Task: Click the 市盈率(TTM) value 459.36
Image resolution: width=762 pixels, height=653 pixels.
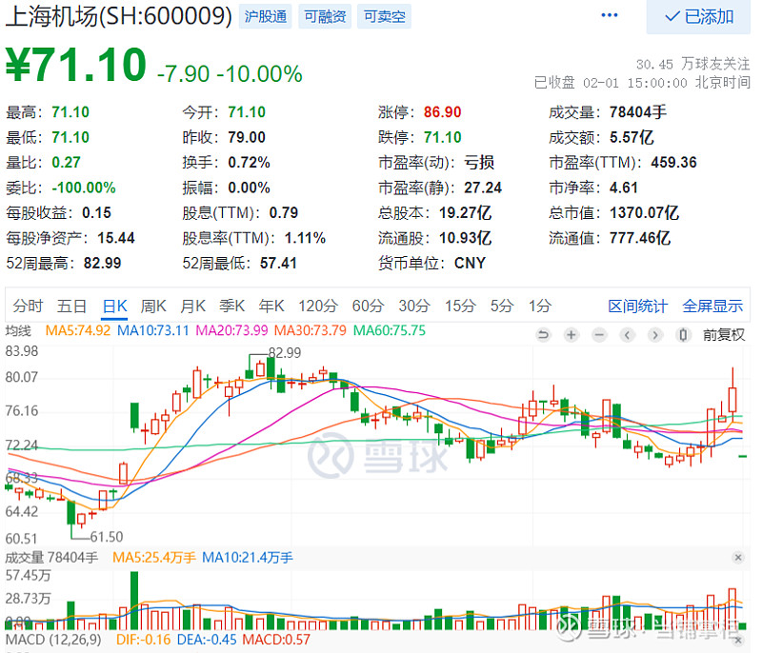Action: click(673, 162)
